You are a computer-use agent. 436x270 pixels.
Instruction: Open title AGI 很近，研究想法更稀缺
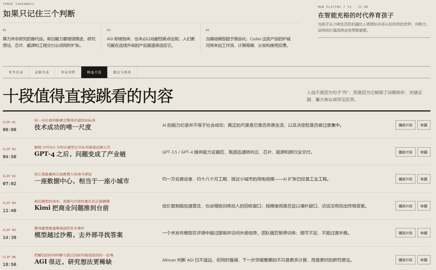tap(73, 262)
